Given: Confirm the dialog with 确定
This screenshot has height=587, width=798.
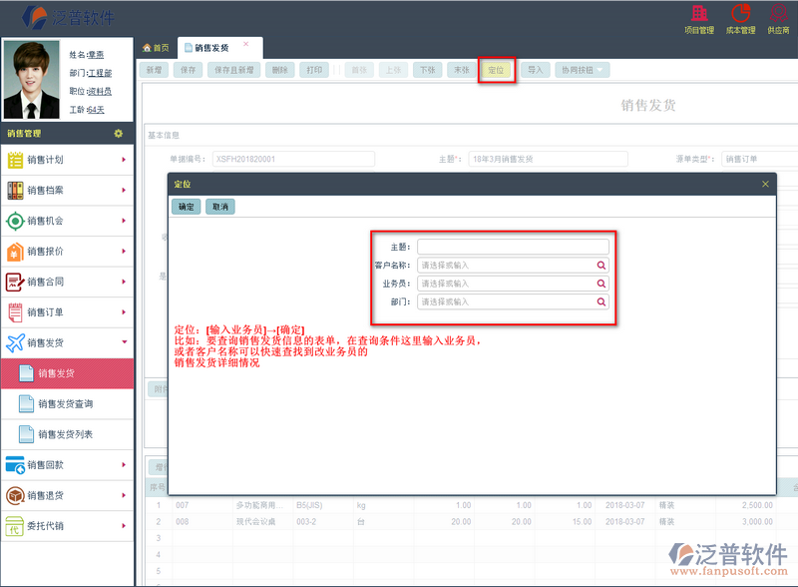Looking at the screenshot, I should [x=187, y=207].
